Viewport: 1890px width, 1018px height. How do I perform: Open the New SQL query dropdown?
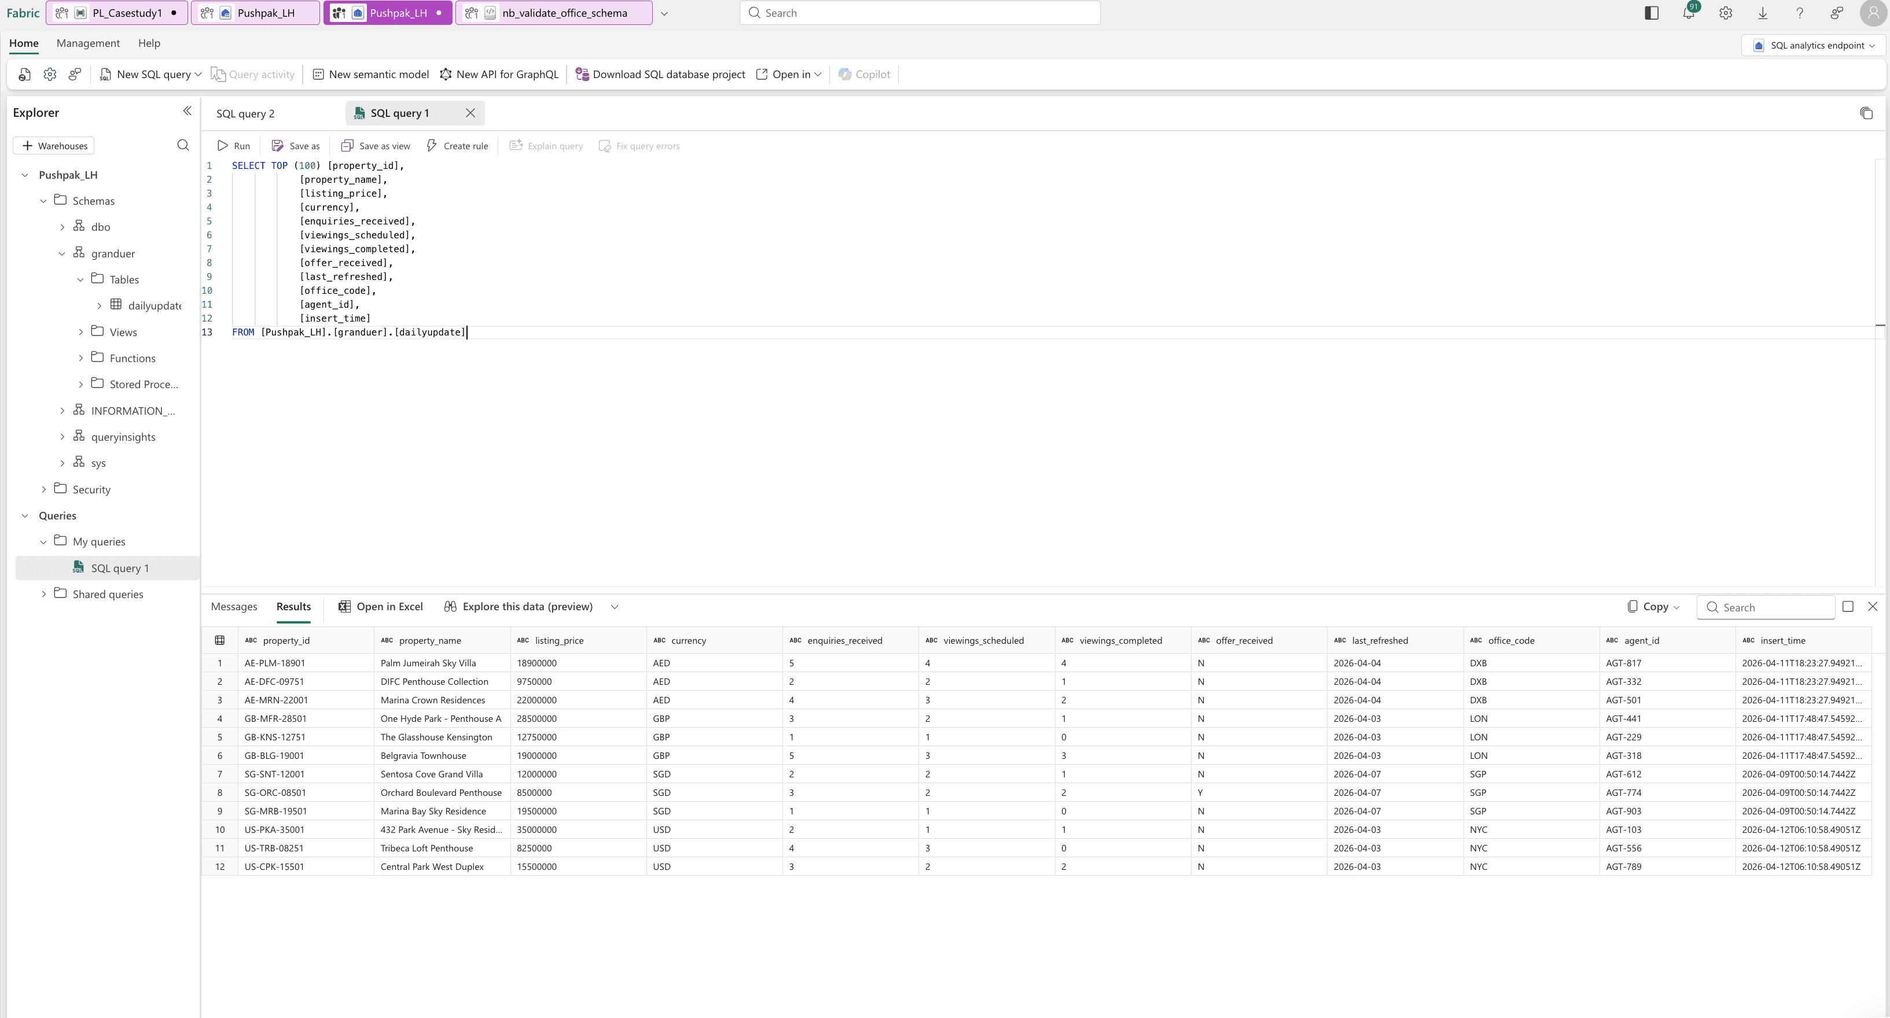pos(198,74)
